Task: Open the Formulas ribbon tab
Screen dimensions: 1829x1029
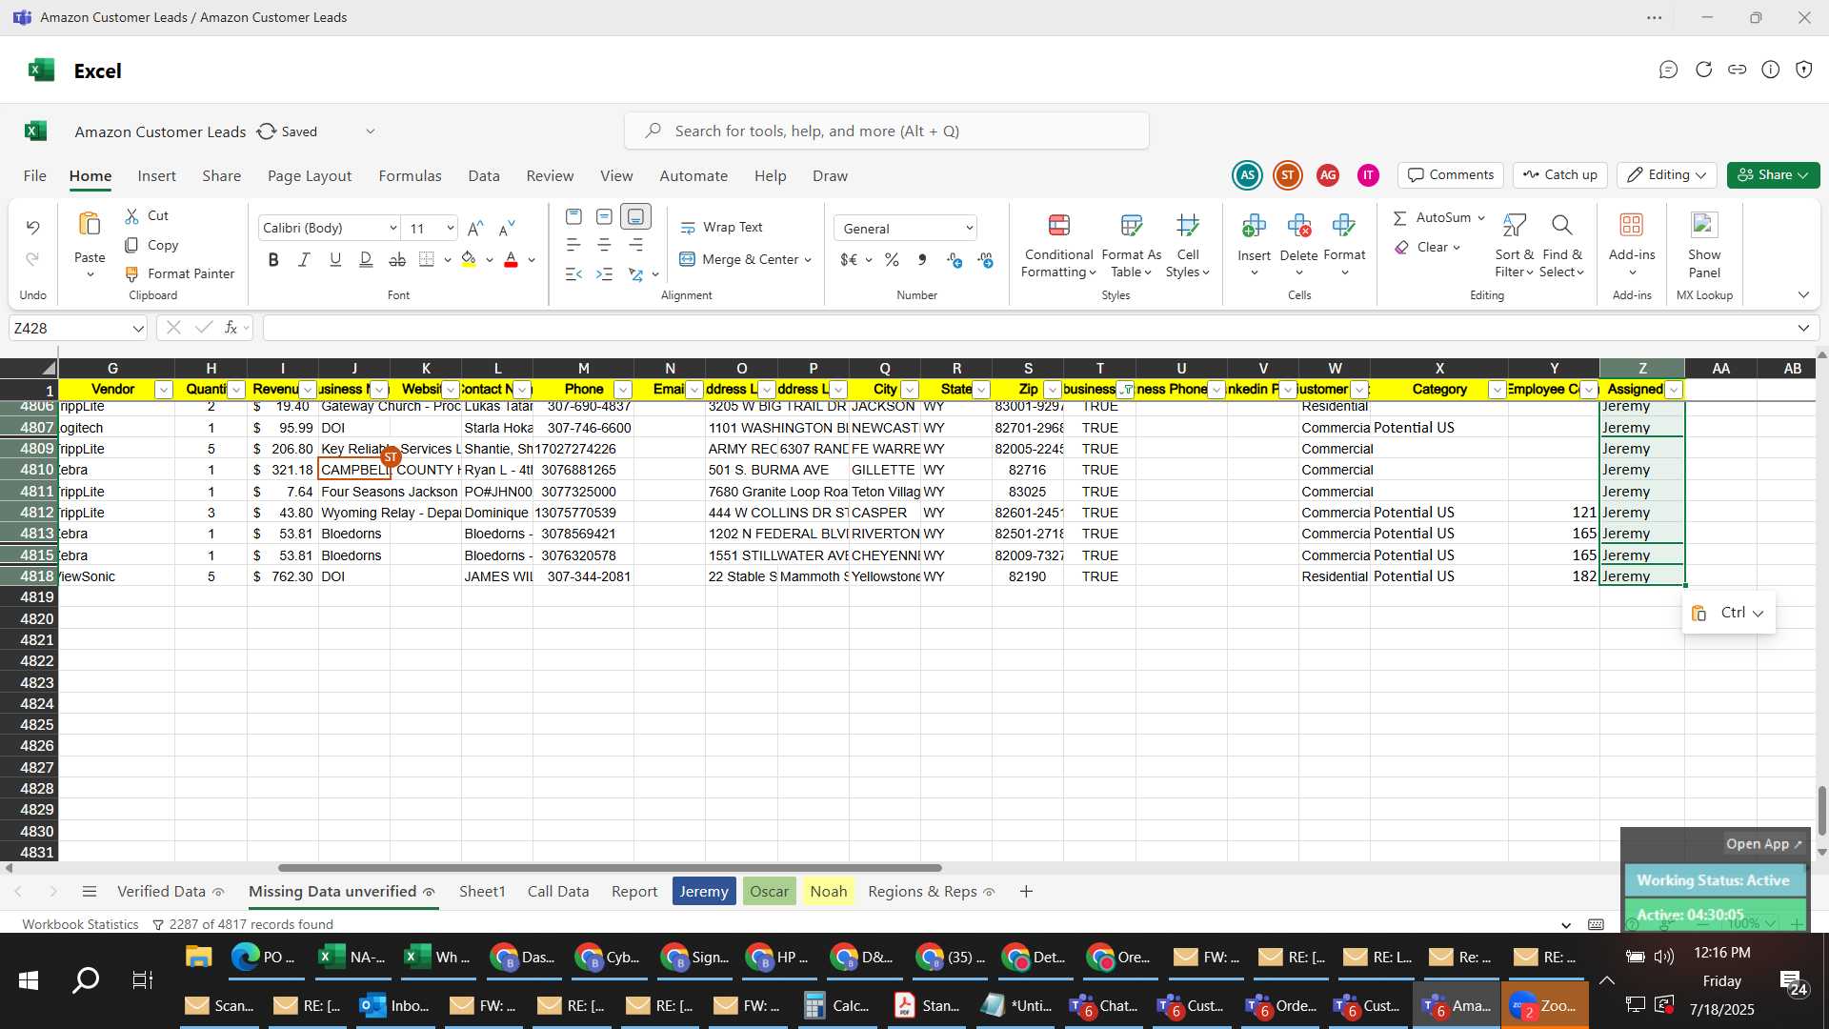Action: [x=410, y=176]
